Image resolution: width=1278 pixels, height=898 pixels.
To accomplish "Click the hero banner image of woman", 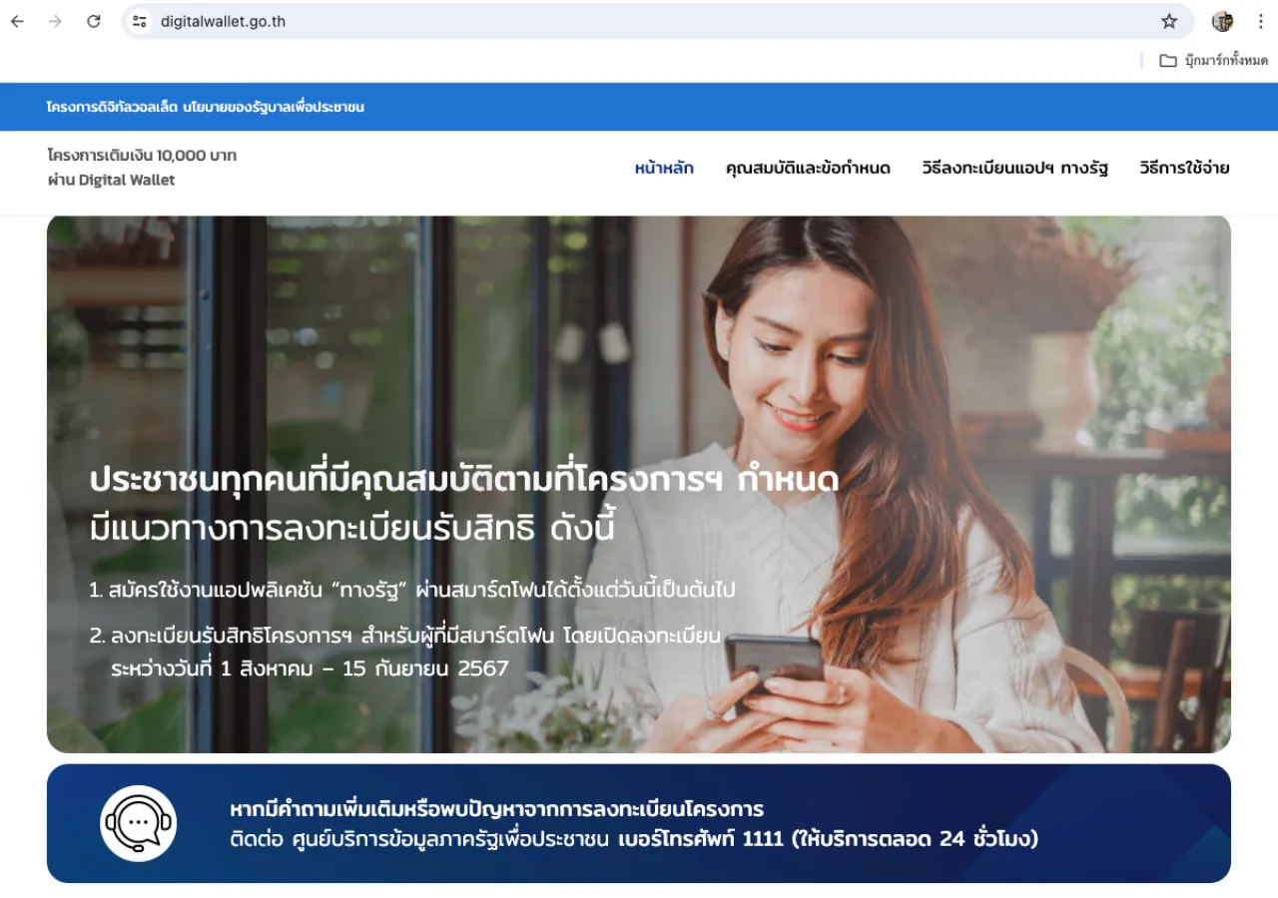I will [x=639, y=484].
